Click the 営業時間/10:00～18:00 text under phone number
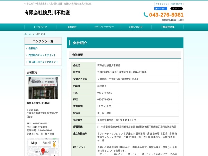Viewport: 208px width, 156px height. click(173, 20)
